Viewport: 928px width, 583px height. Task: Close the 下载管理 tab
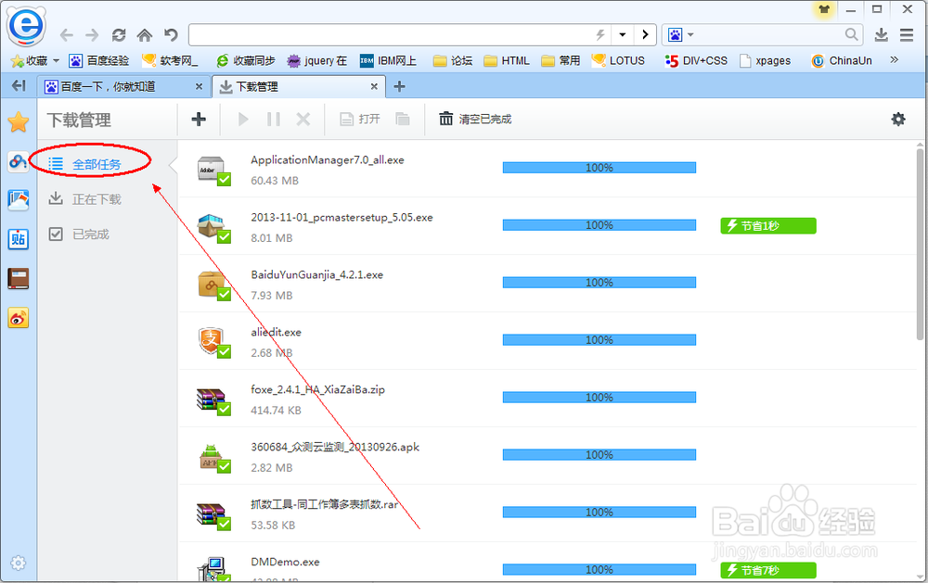point(374,87)
